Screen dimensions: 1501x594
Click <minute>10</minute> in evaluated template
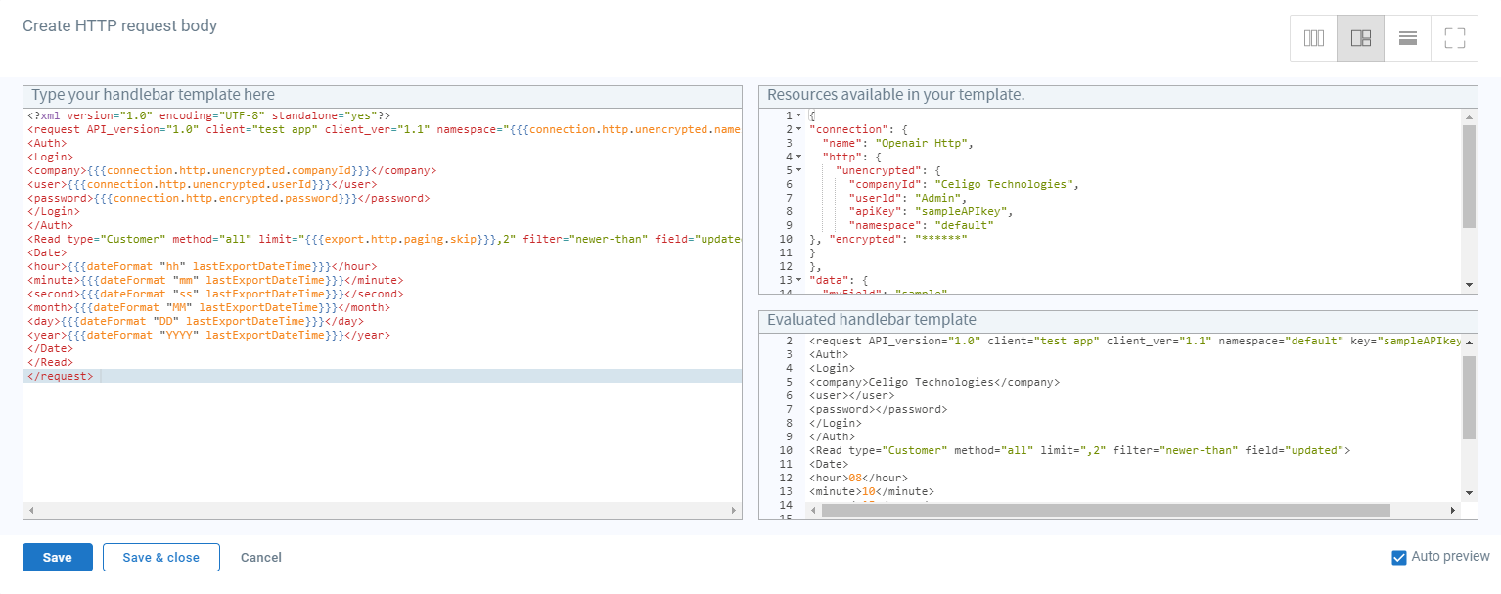(x=872, y=491)
